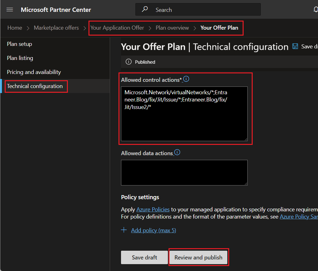Open the hamburger navigation menu
Image resolution: width=318 pixels, height=271 pixels.
click(10, 9)
